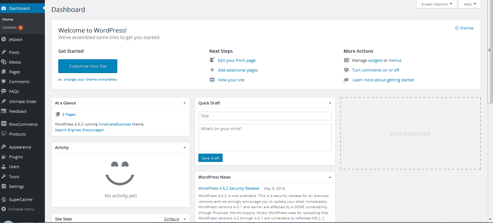The width and height of the screenshot is (493, 223).
Task: Click the Collapse menu arrow icon
Action: click(4, 209)
